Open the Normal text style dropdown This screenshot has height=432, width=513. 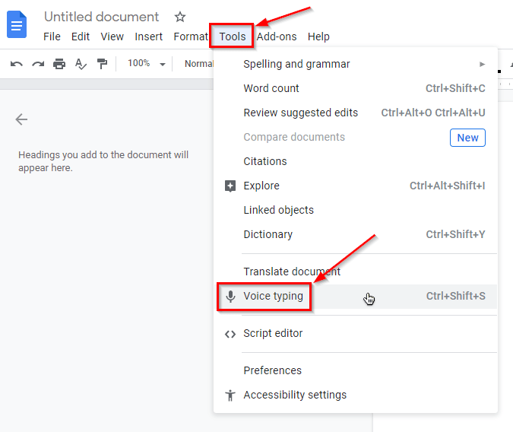(199, 64)
